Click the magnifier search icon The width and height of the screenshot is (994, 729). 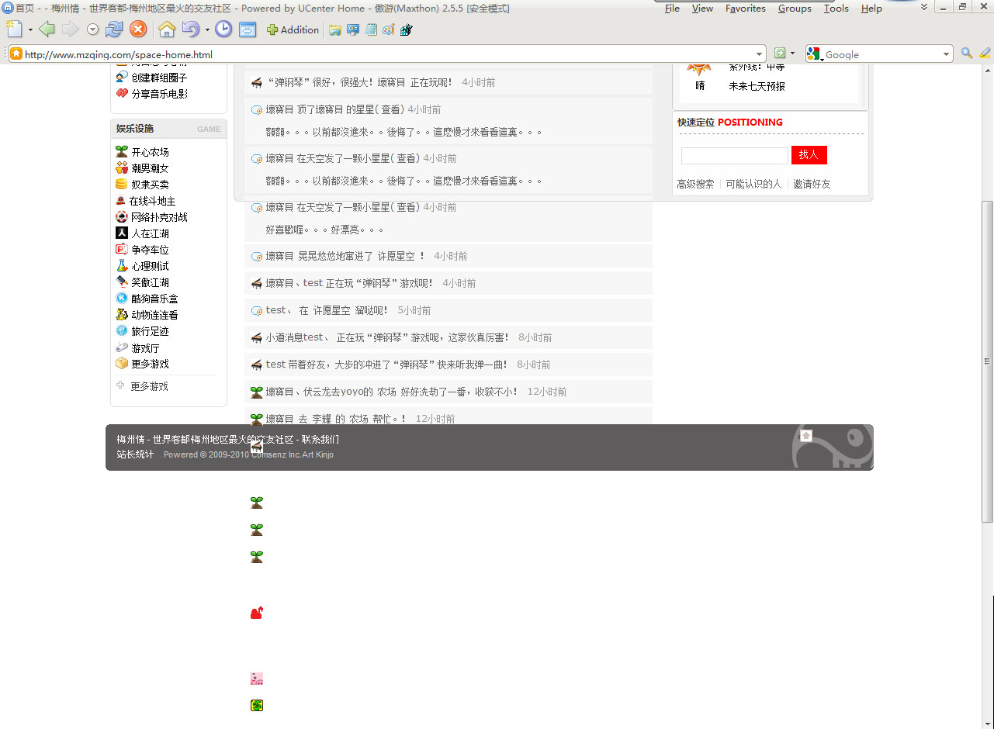[x=967, y=54]
